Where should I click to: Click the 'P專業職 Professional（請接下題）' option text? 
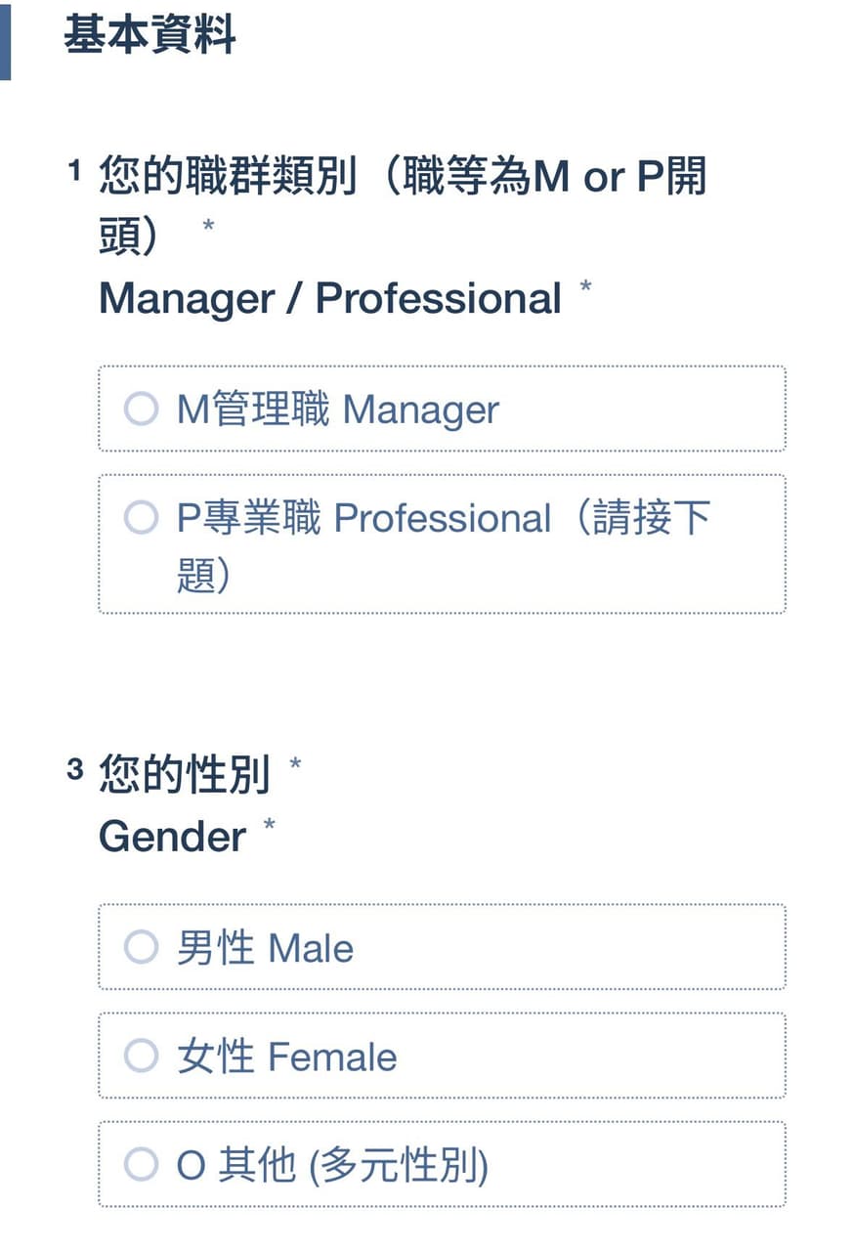coord(444,546)
